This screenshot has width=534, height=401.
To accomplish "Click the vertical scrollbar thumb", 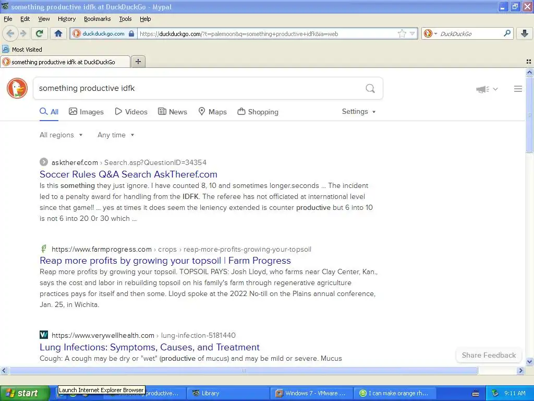I will click(x=529, y=115).
